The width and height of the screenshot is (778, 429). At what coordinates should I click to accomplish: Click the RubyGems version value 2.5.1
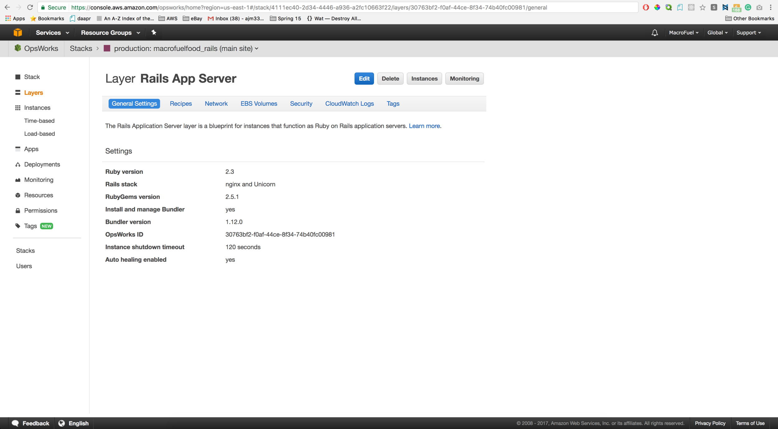[x=232, y=197]
